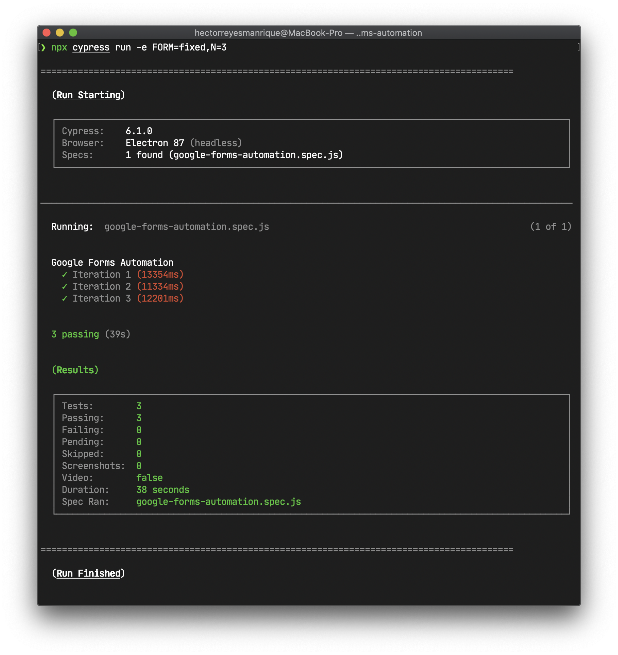The height and width of the screenshot is (655, 618).
Task: Click the Specs: label
Action: 77,155
